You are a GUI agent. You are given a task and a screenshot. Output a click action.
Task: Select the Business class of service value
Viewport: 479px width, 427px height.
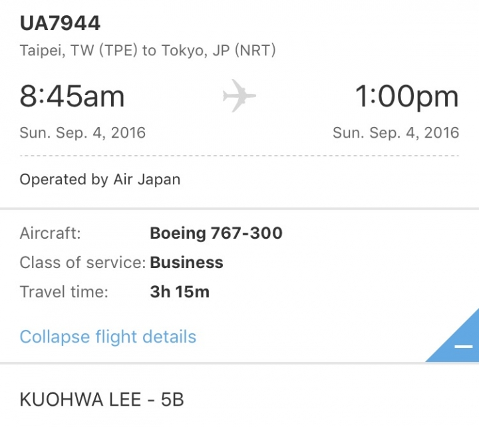point(186,263)
